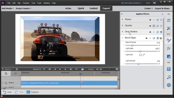Click the timeline playhead marker

point(80,74)
